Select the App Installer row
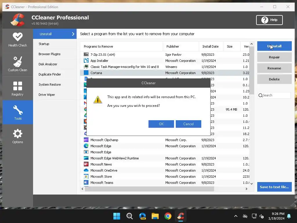Image resolution: width=297 pixels, height=223 pixels. point(165,60)
